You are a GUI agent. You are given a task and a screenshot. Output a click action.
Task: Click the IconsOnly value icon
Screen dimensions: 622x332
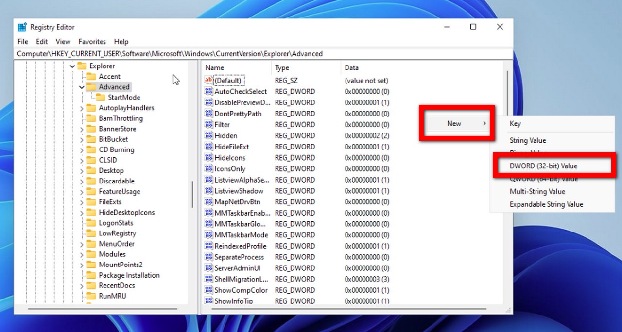(209, 168)
